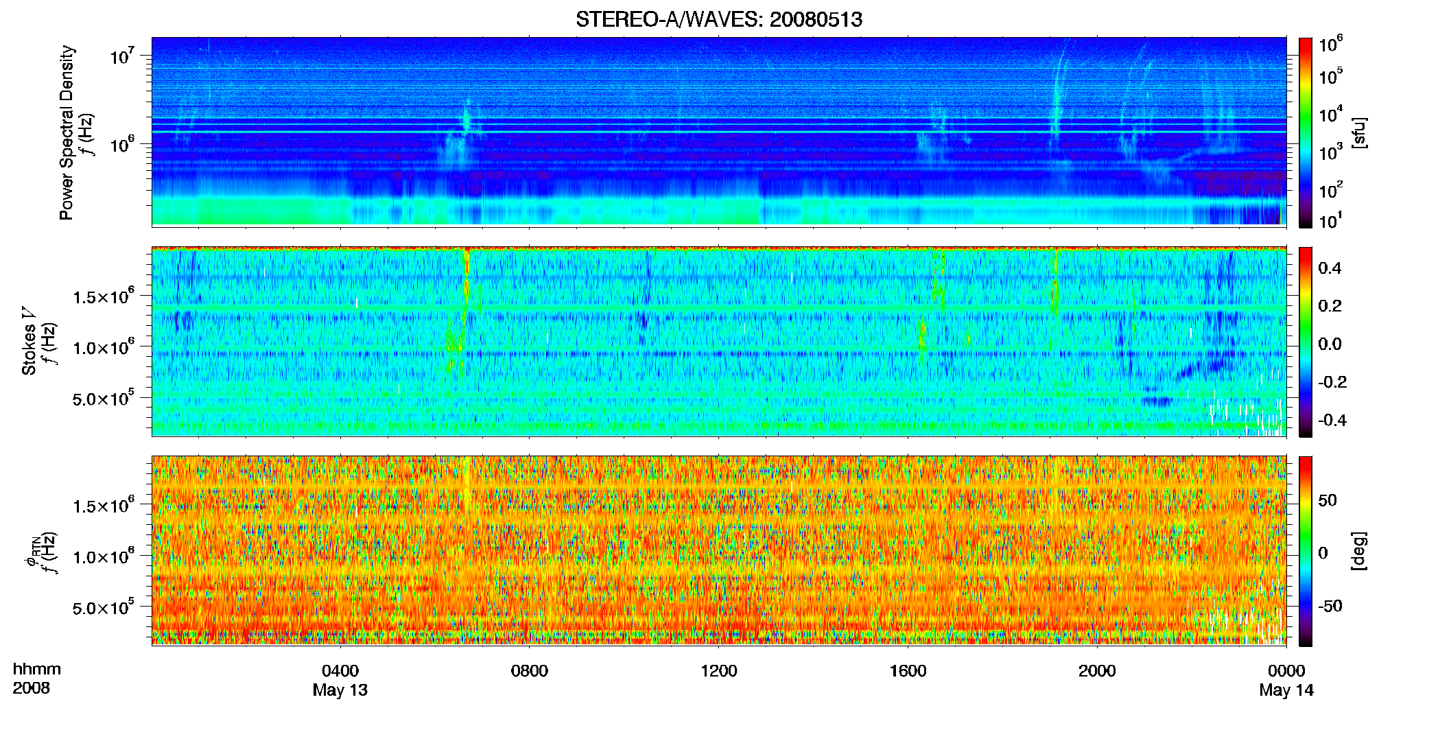Click the STEREO-A/WAVES: 20080513 plot title

pyautogui.click(x=719, y=19)
